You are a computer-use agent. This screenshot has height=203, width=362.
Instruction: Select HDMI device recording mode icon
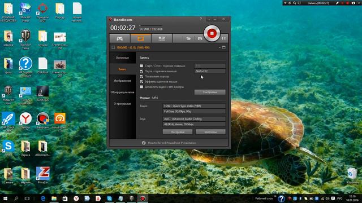162,38
